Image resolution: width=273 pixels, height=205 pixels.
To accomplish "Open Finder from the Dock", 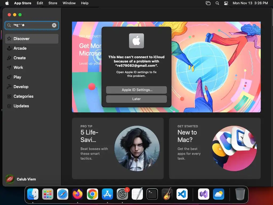I will coord(33,194).
